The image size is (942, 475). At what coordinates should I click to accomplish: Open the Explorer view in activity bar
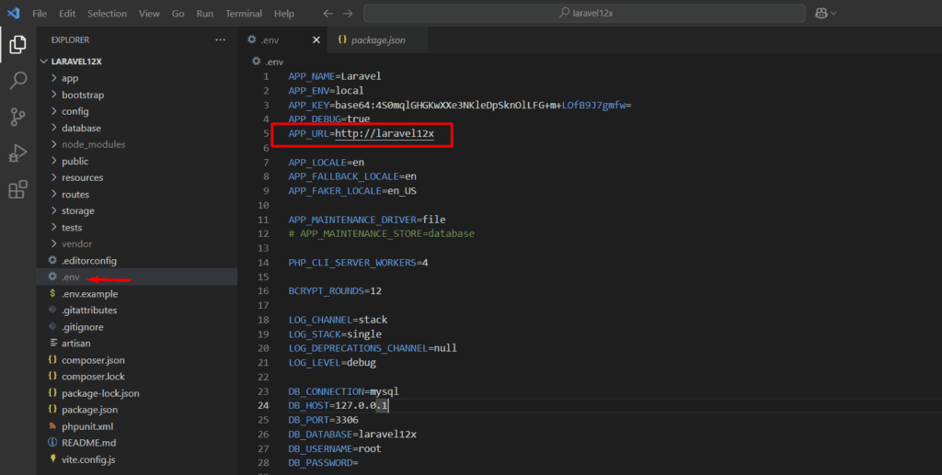(x=17, y=44)
